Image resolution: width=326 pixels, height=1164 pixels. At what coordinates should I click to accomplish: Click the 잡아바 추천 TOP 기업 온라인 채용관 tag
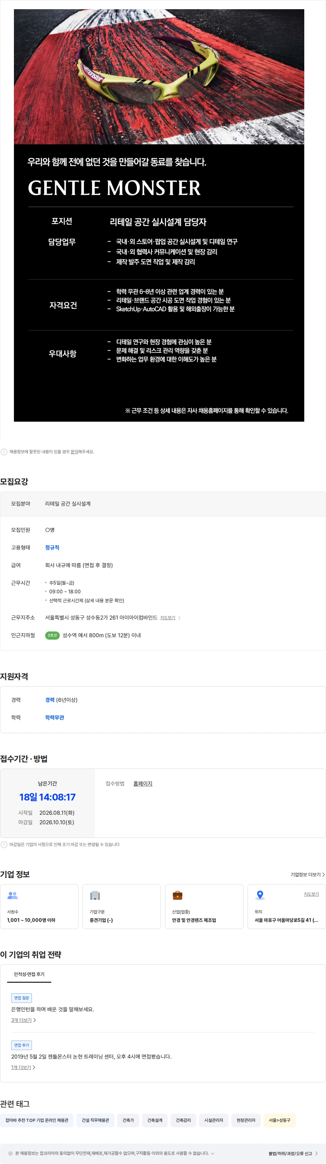point(37,1120)
